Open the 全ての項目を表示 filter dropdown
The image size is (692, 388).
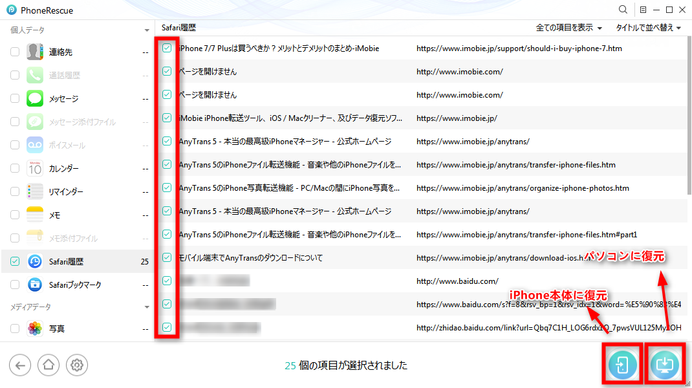[568, 28]
